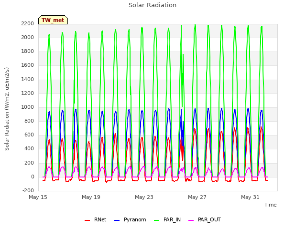Click the Time axis title

coord(270,205)
